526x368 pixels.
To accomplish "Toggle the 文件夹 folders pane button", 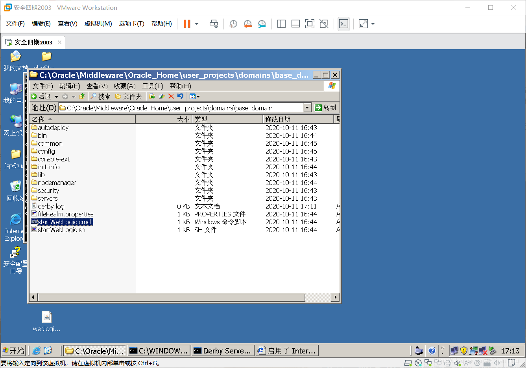I will [x=128, y=96].
